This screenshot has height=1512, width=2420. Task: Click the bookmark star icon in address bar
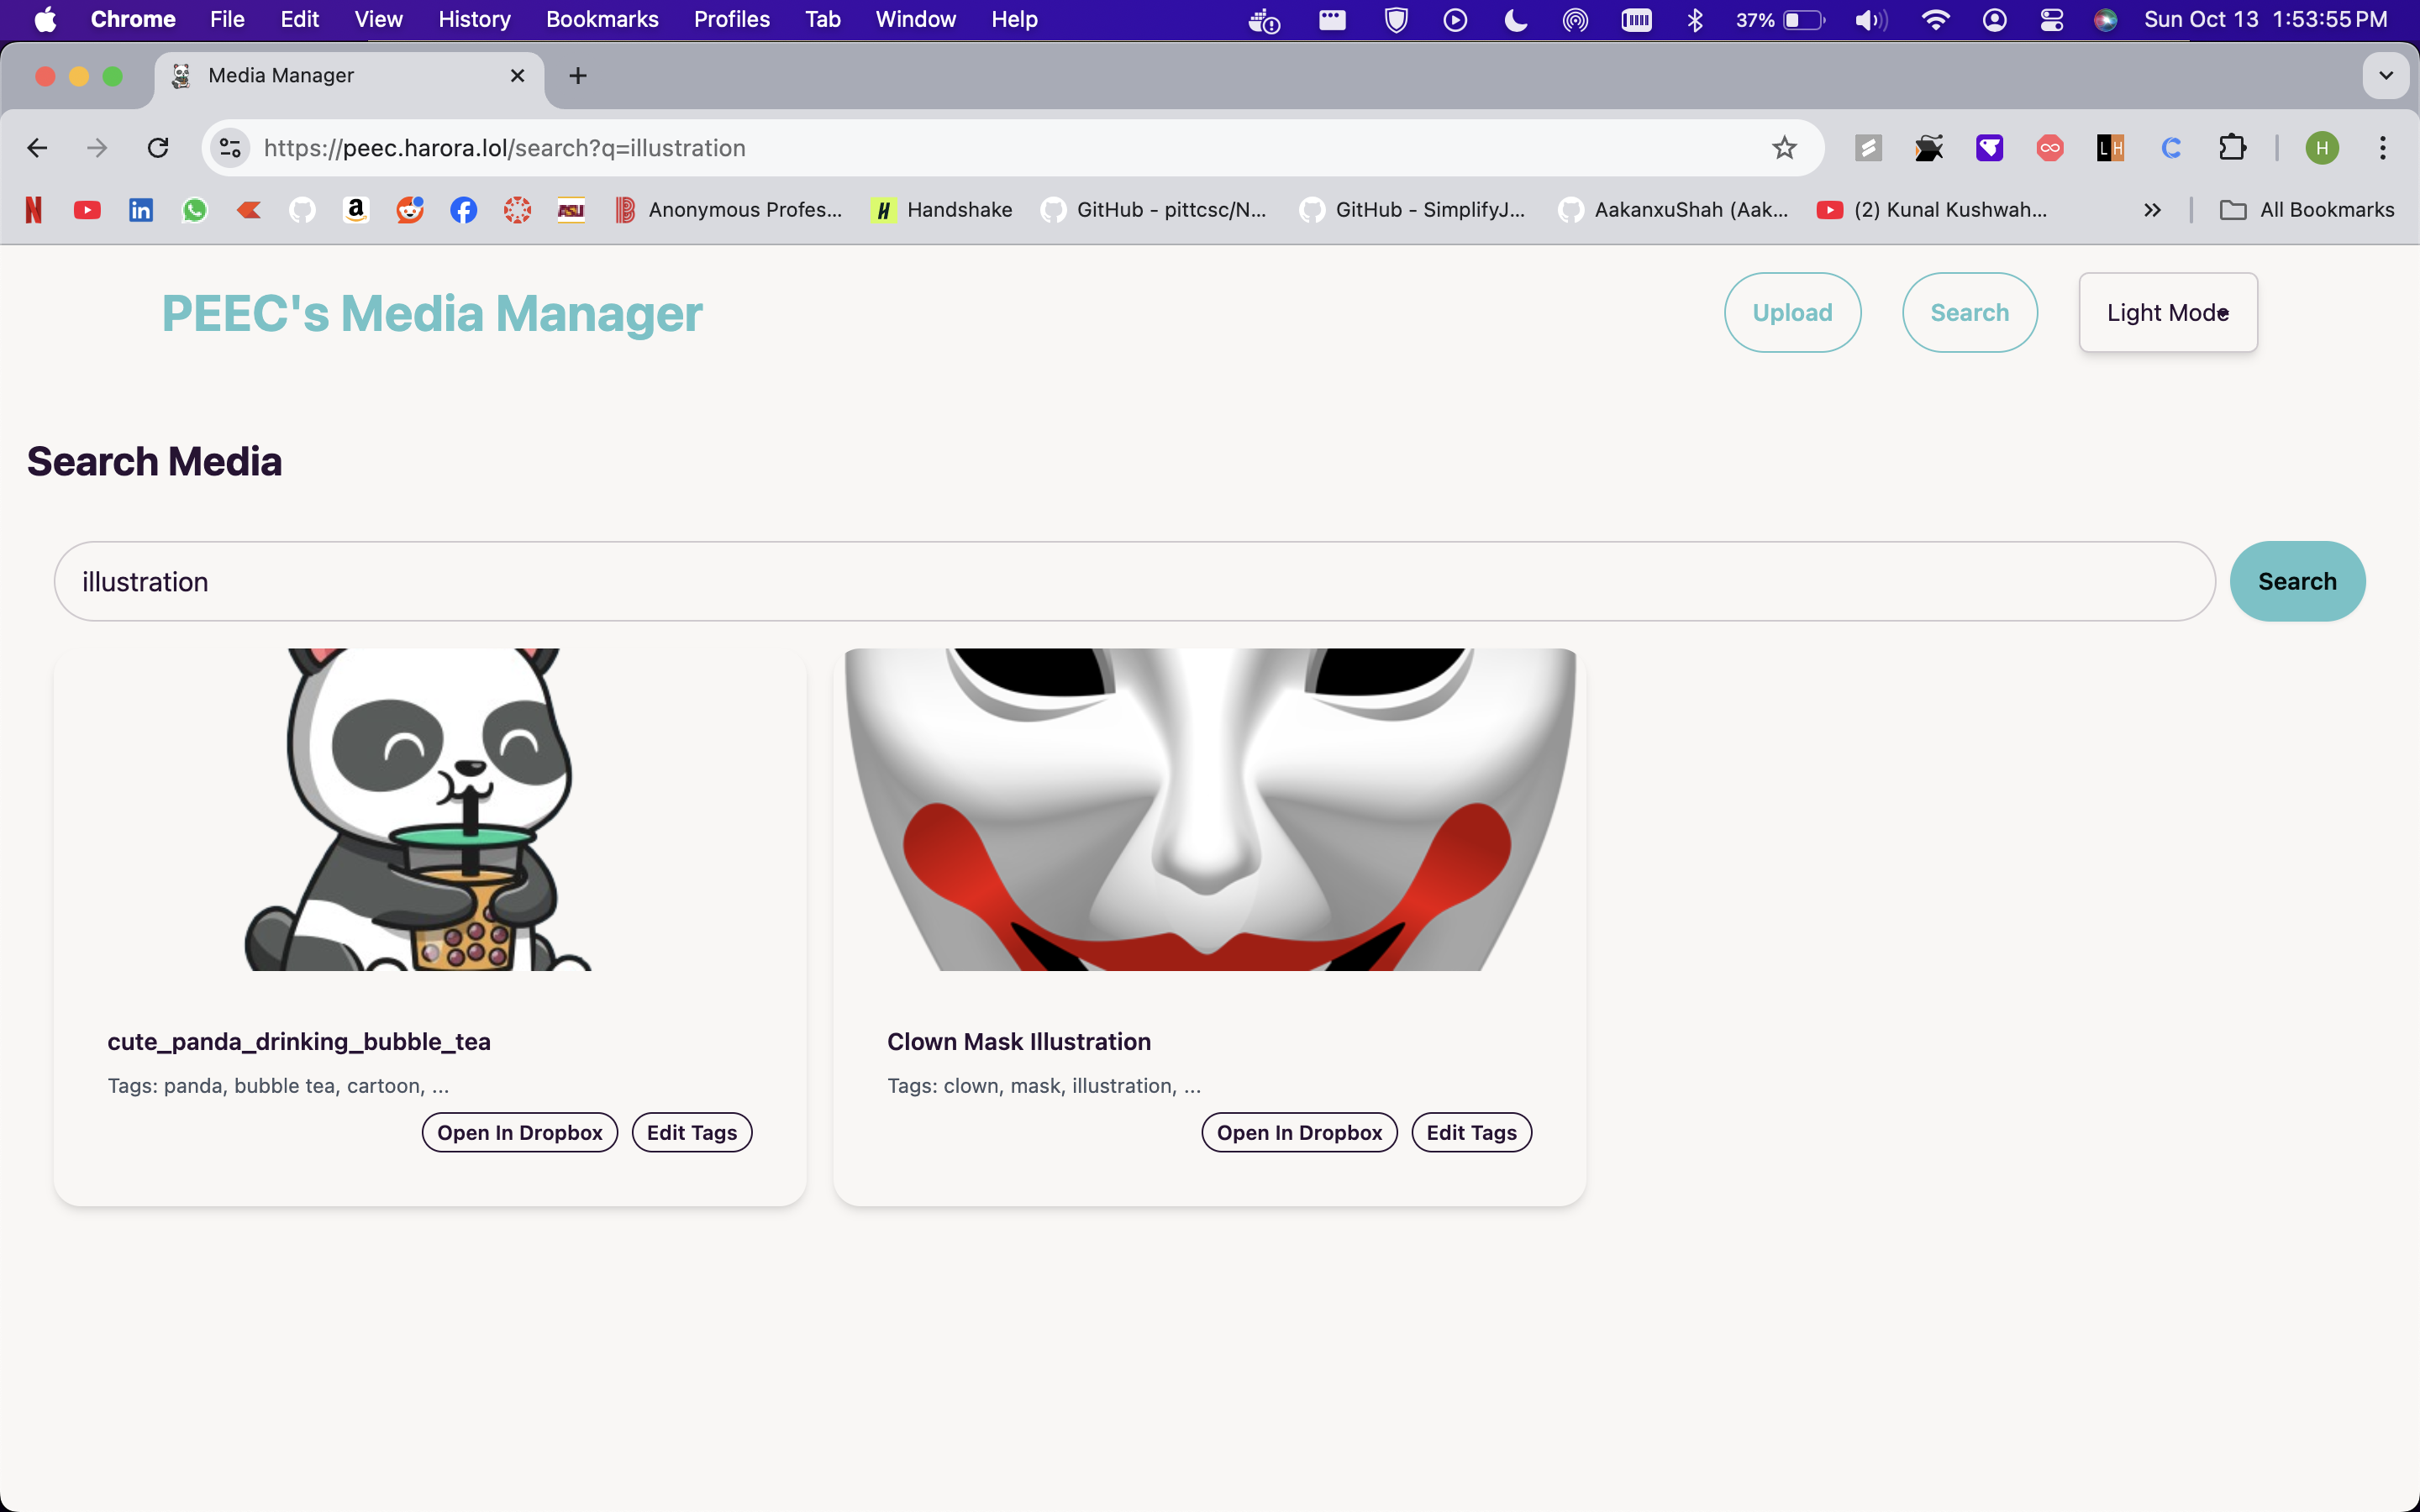[1784, 148]
